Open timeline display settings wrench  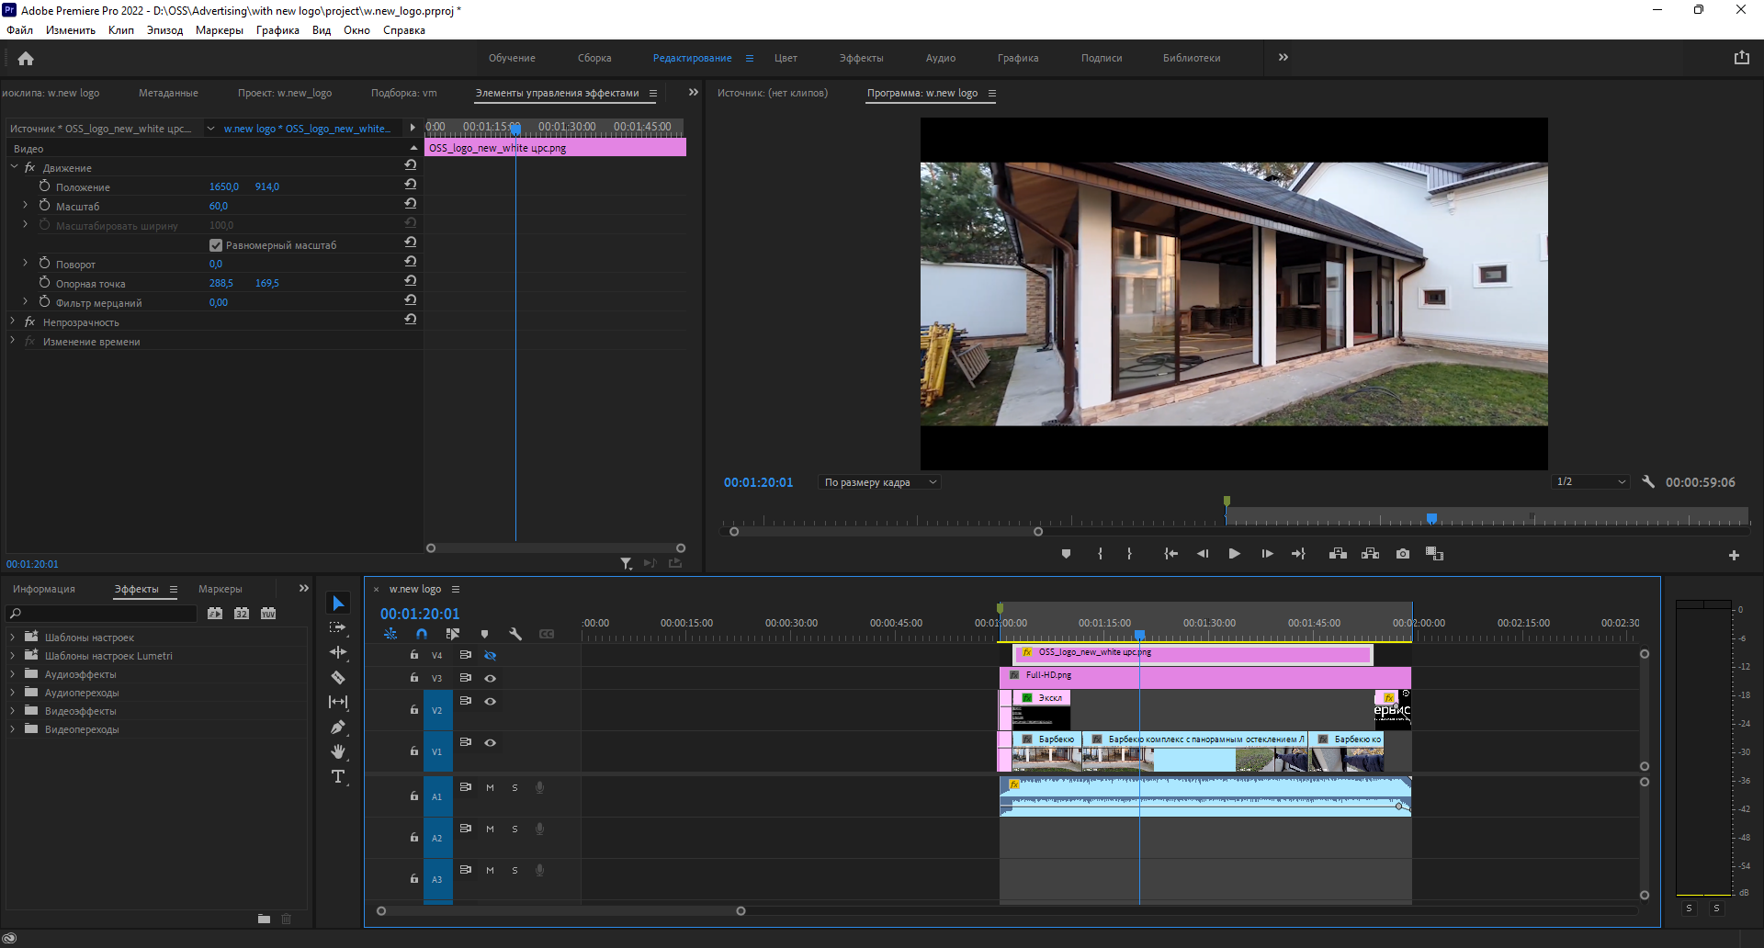pos(515,634)
